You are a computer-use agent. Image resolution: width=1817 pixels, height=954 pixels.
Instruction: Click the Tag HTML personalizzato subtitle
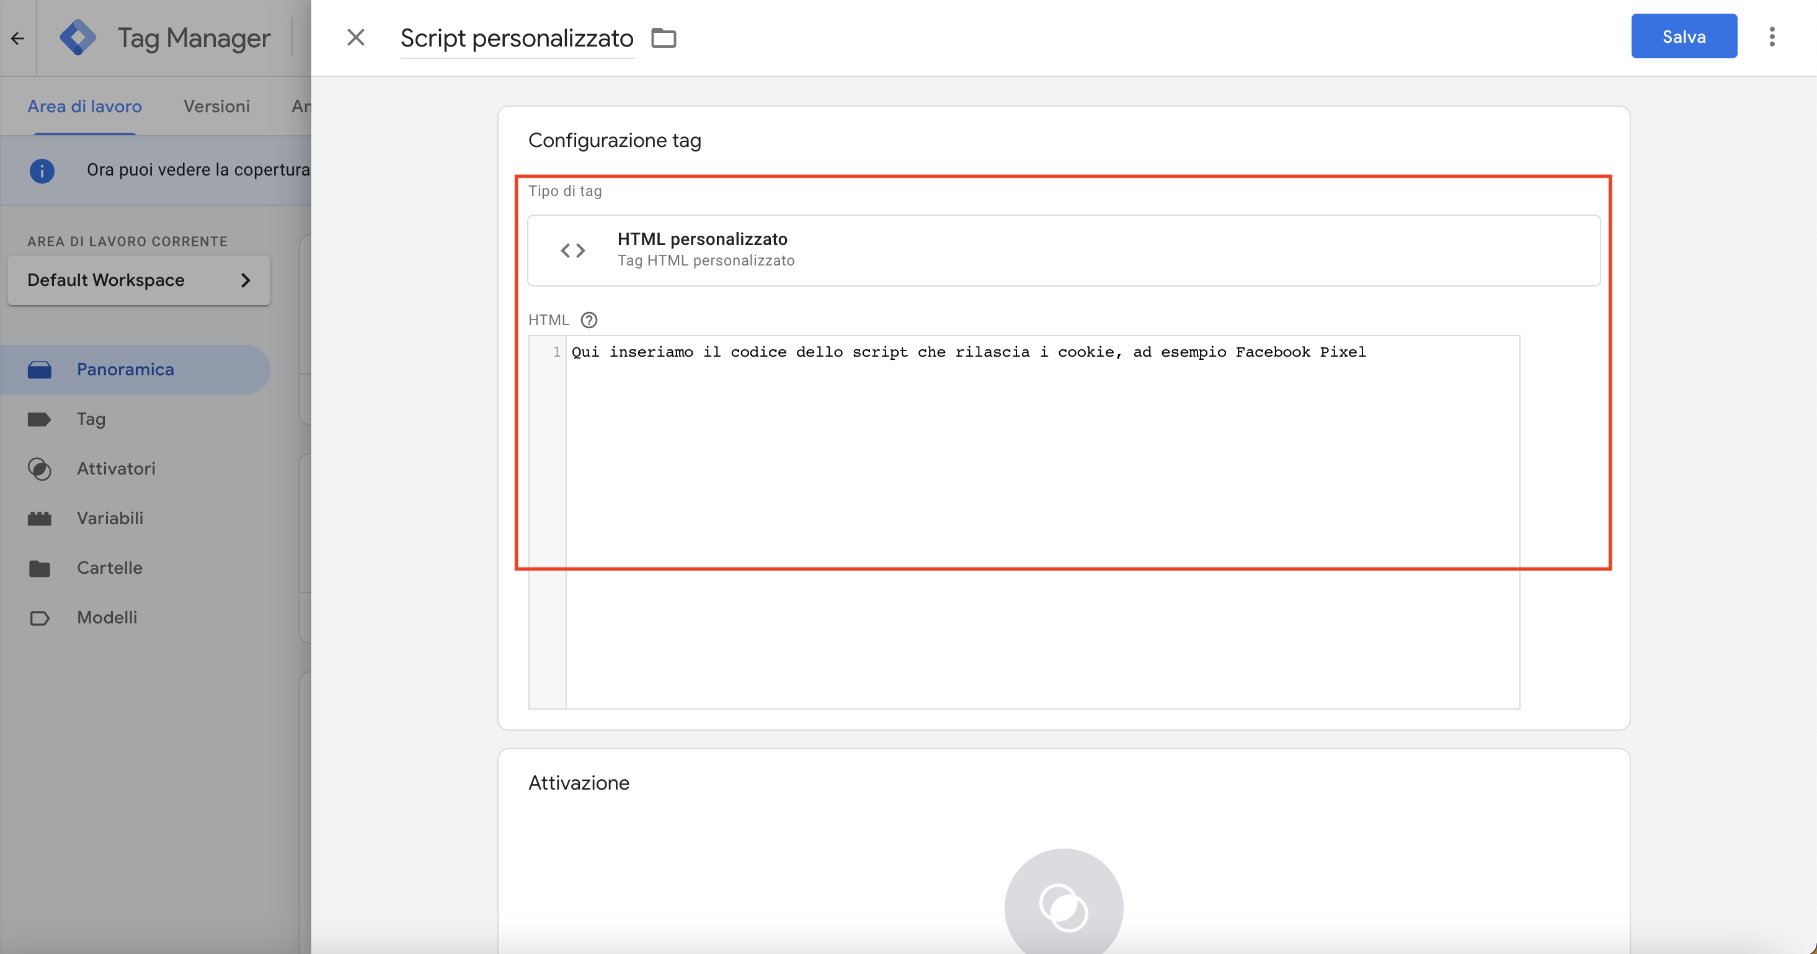[x=706, y=261]
